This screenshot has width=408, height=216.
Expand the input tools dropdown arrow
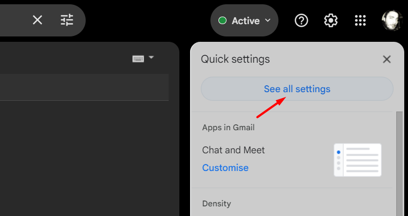pyautogui.click(x=151, y=57)
